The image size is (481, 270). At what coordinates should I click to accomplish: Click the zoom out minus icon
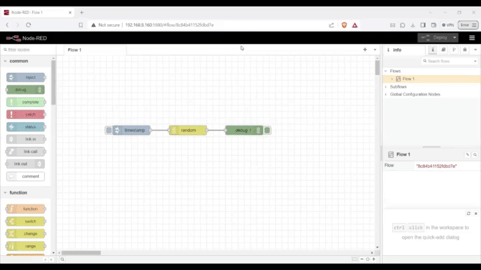coord(361,259)
